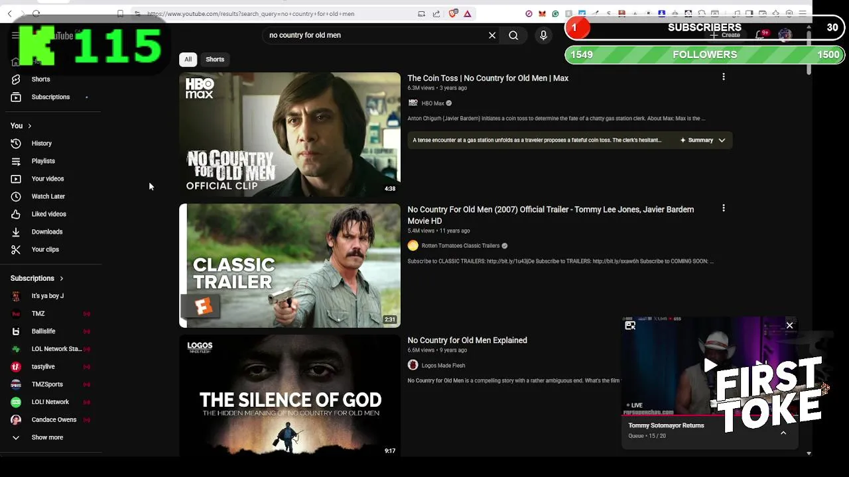The width and height of the screenshot is (849, 477).
Task: Click the Tommy Sotomayor Returns queue title
Action: (666, 425)
